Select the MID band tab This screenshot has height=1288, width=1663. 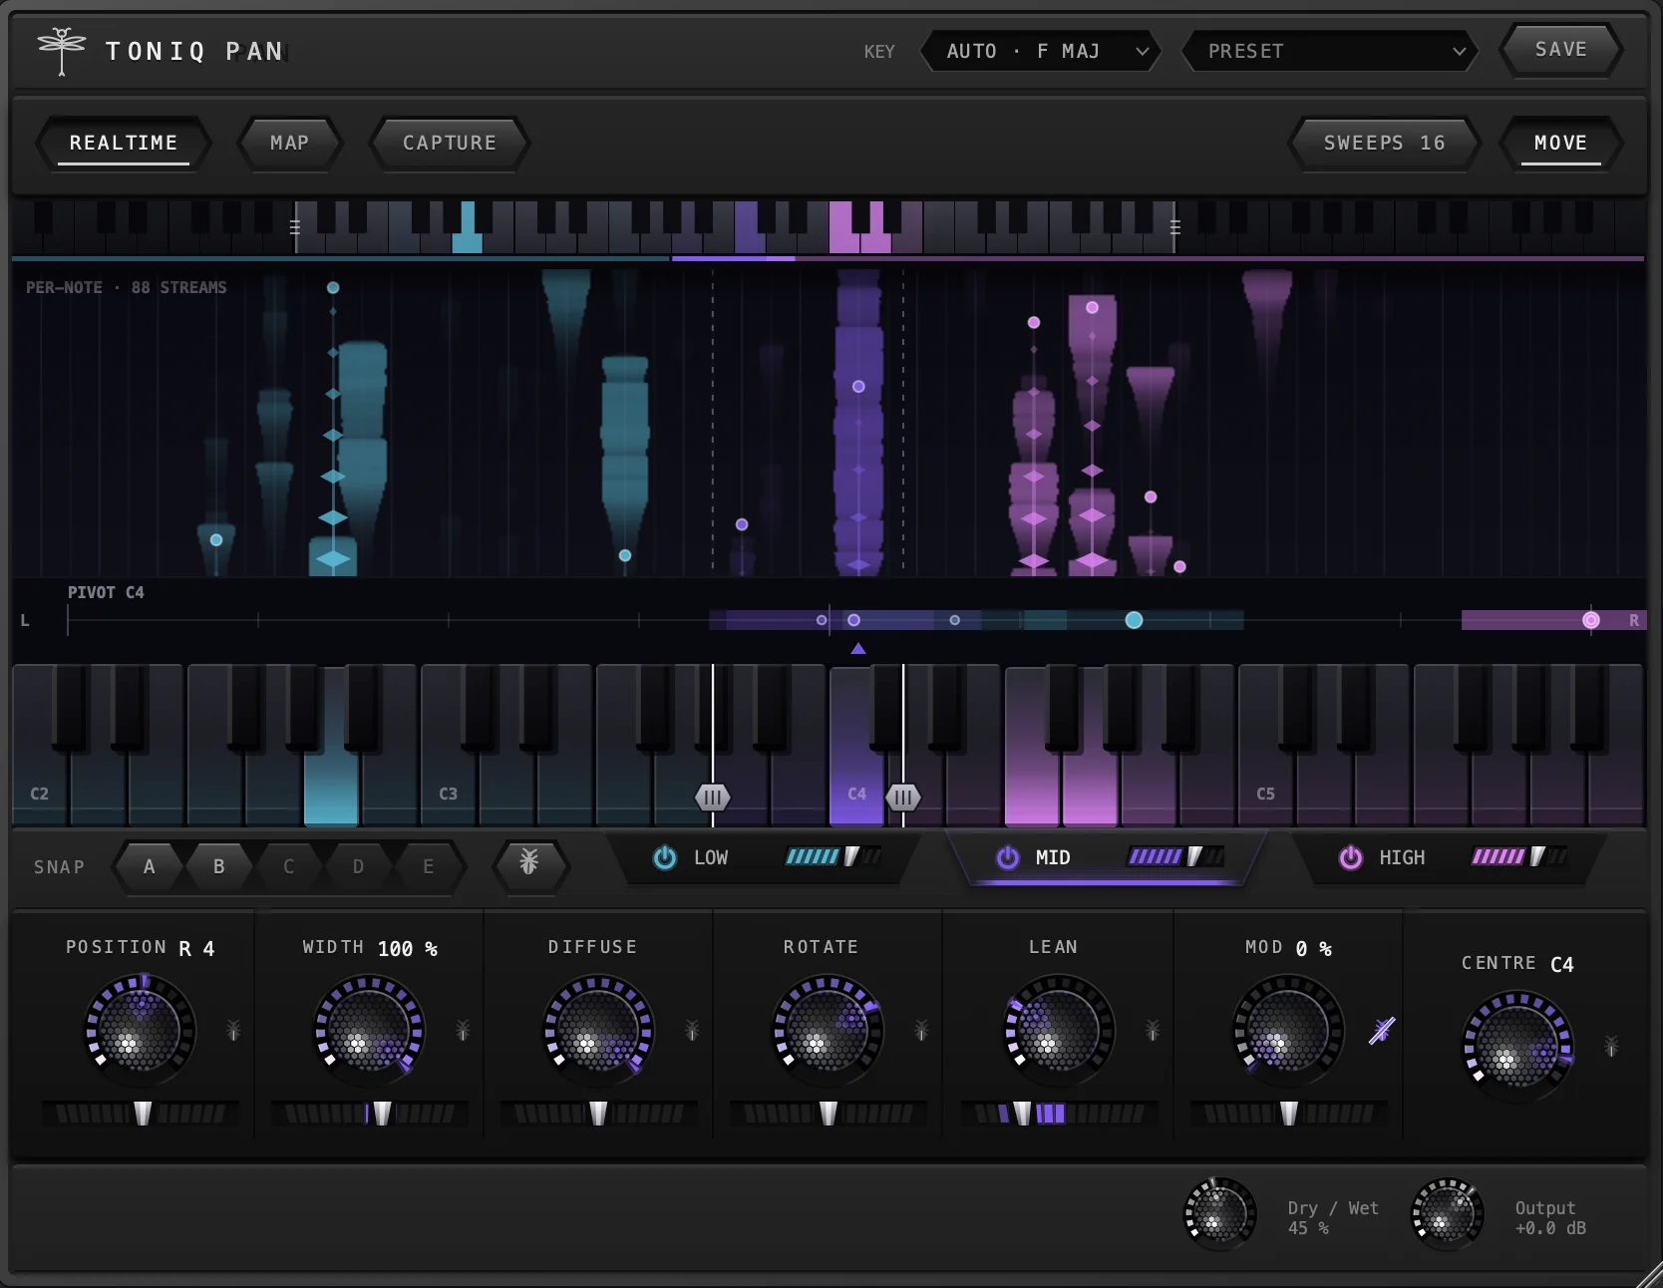[x=1107, y=857]
